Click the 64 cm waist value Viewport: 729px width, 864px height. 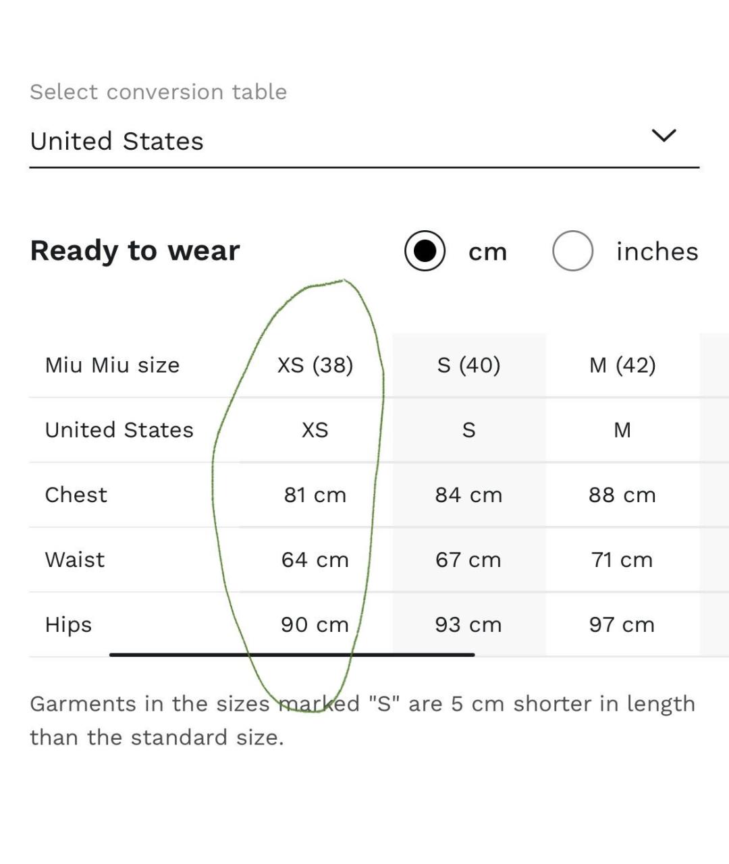tap(315, 560)
